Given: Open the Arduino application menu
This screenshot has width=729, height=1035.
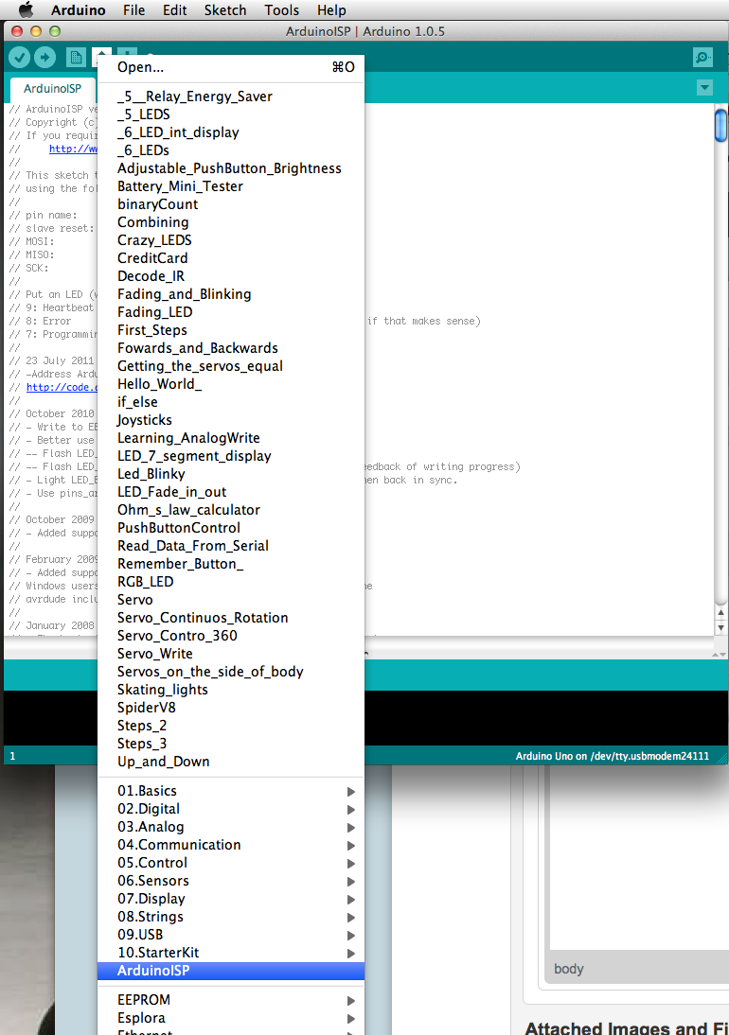Looking at the screenshot, I should (78, 9).
